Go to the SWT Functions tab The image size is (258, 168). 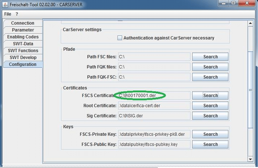click(22, 51)
